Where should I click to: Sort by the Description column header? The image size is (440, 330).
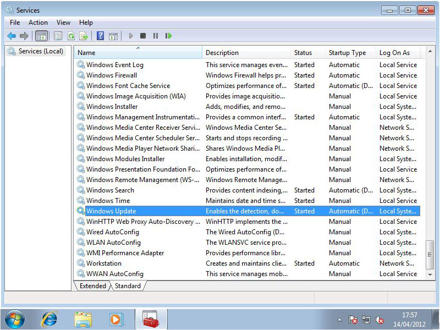(246, 52)
